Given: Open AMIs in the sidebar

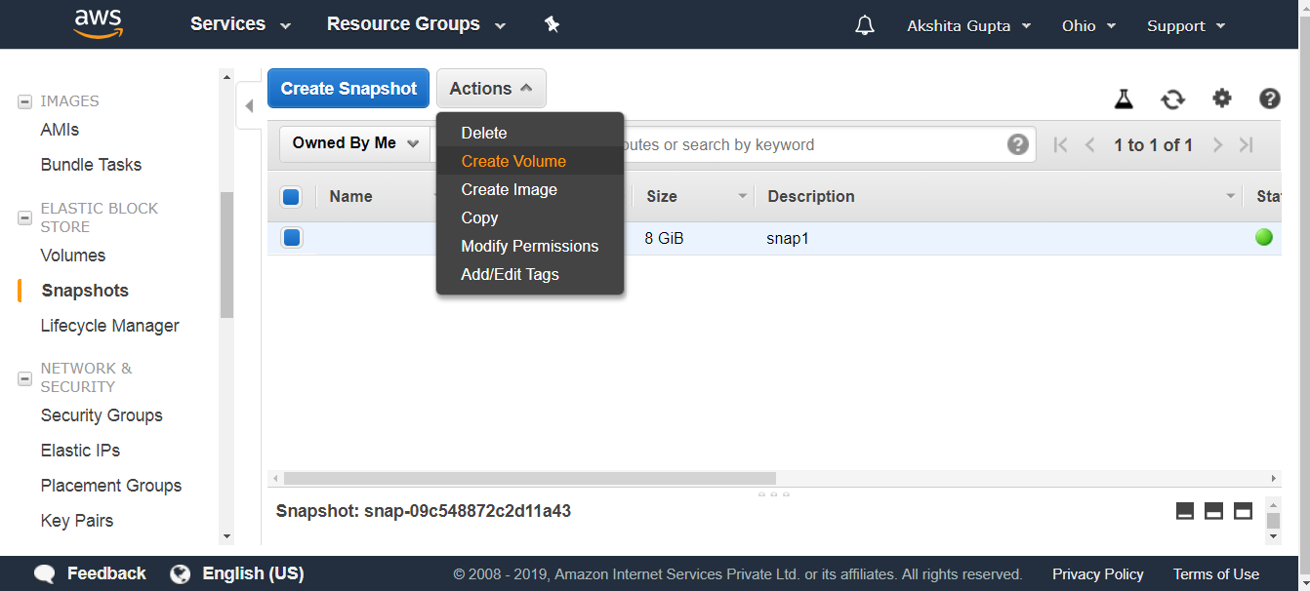Looking at the screenshot, I should pos(60,130).
